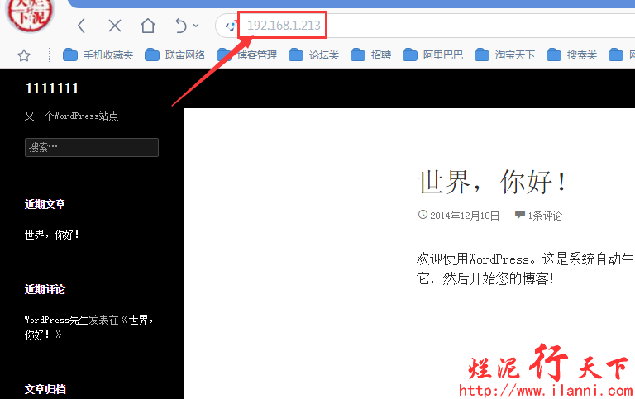Click the post heading 世界，你好！
The image size is (635, 399).
(494, 182)
